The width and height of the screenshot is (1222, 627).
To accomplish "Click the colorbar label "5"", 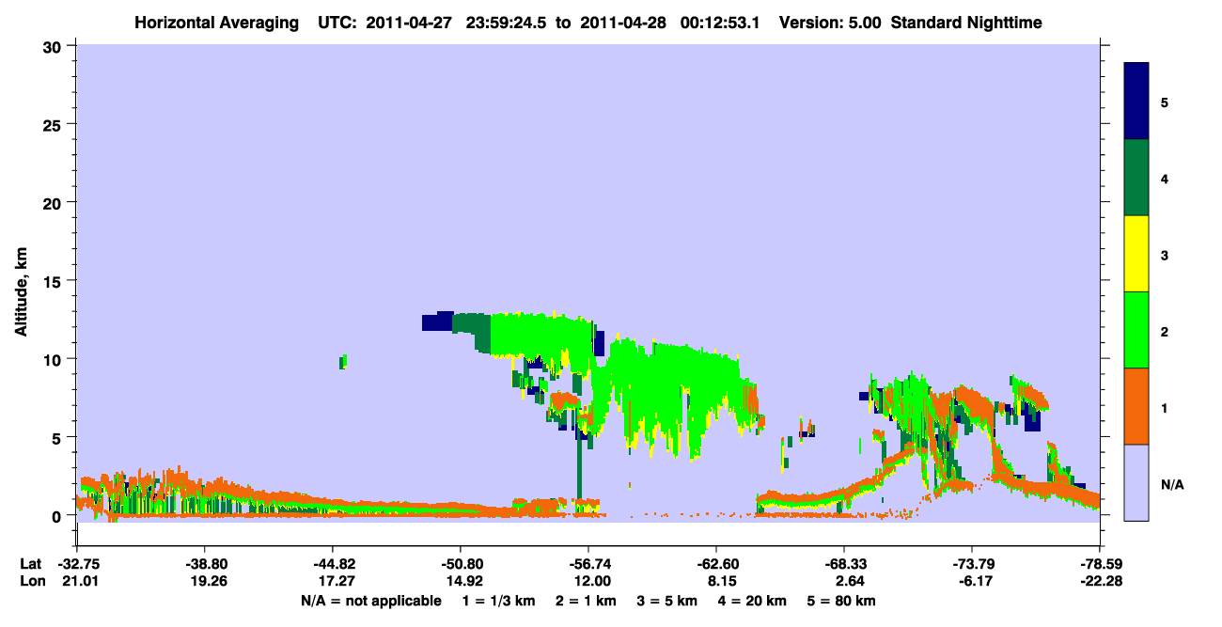I will point(1165,102).
